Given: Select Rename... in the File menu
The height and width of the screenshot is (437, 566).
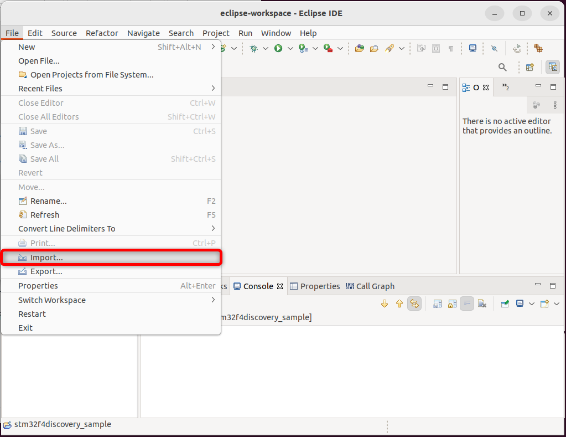Looking at the screenshot, I should (111, 201).
